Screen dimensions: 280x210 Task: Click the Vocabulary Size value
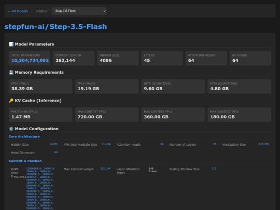pos(264,144)
